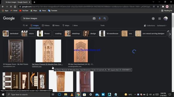The height and width of the screenshot is (97, 174).
Task: Show hidden system tray icons
Action: (135, 95)
